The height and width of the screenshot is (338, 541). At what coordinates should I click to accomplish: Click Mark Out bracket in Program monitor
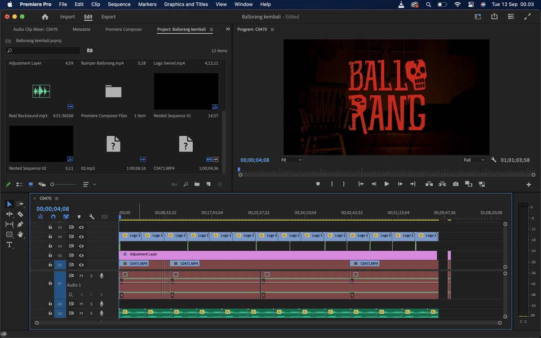click(344, 184)
